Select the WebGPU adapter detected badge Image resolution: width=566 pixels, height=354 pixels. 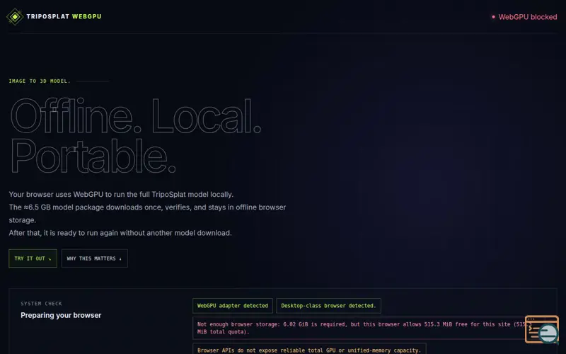[x=233, y=306]
